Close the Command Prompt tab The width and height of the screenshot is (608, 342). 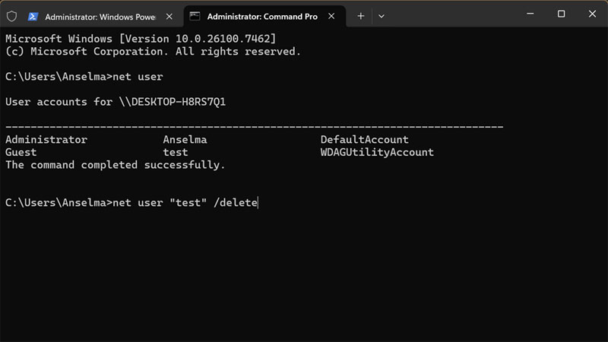click(x=332, y=15)
